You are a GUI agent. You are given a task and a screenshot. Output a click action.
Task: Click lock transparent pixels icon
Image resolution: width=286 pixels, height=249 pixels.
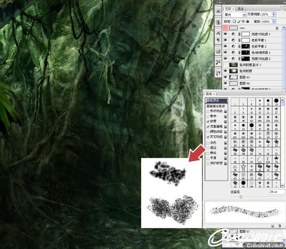pos(235,21)
